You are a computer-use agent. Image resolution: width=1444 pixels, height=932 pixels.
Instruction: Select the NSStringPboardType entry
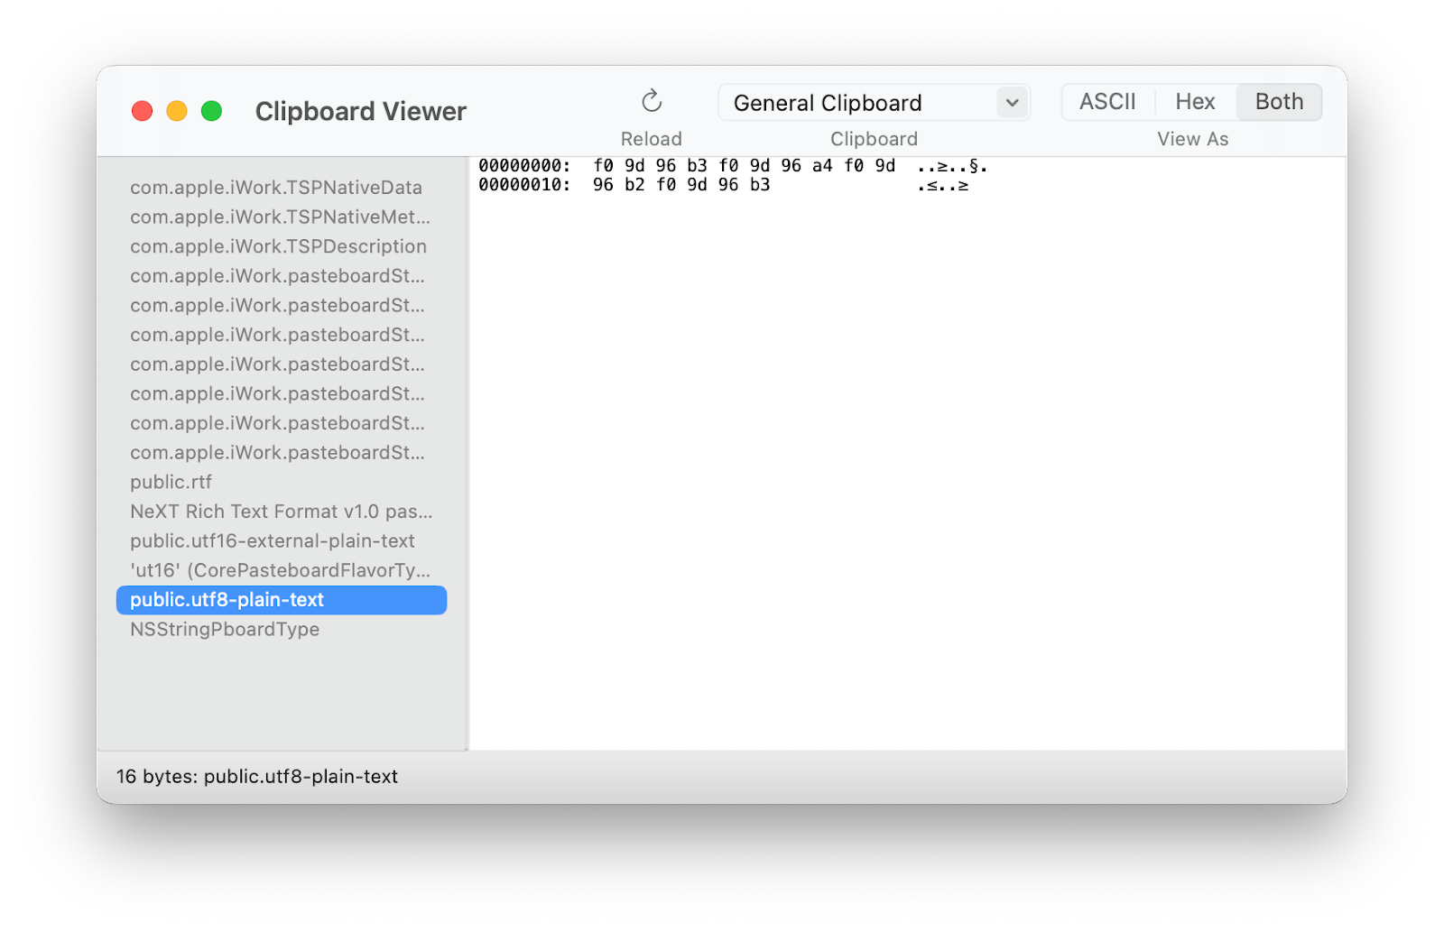coord(225,629)
